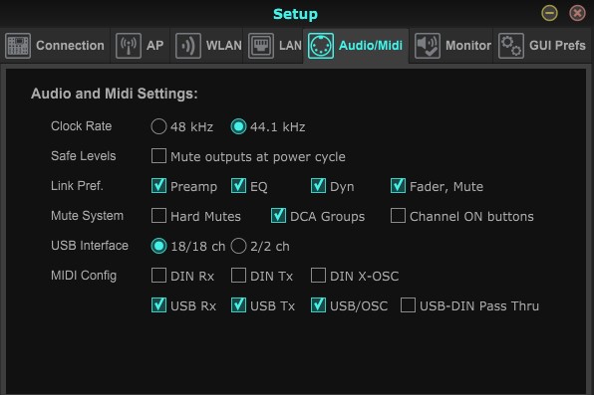Uncheck DCA Groups mute system

tap(278, 216)
